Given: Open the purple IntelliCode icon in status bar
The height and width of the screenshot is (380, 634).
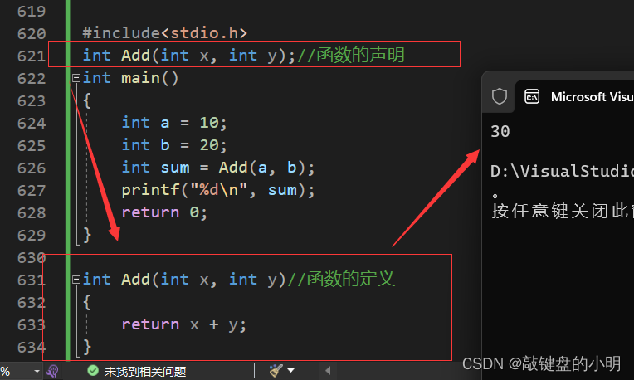Looking at the screenshot, I should (x=52, y=371).
